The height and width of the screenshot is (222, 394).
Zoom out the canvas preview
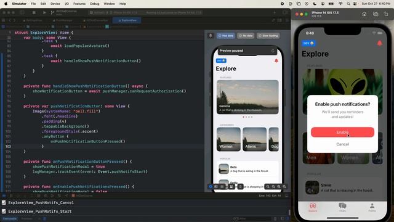(x=268, y=186)
